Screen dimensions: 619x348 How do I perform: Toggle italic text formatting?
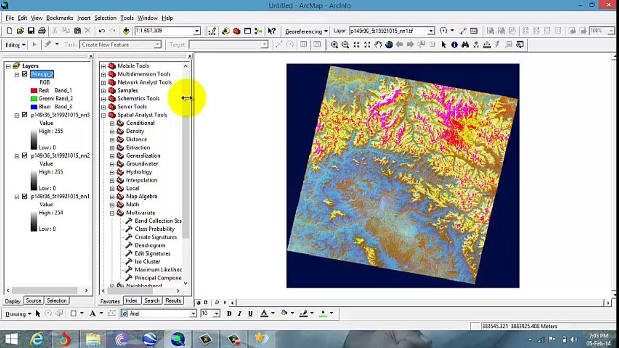239,314
